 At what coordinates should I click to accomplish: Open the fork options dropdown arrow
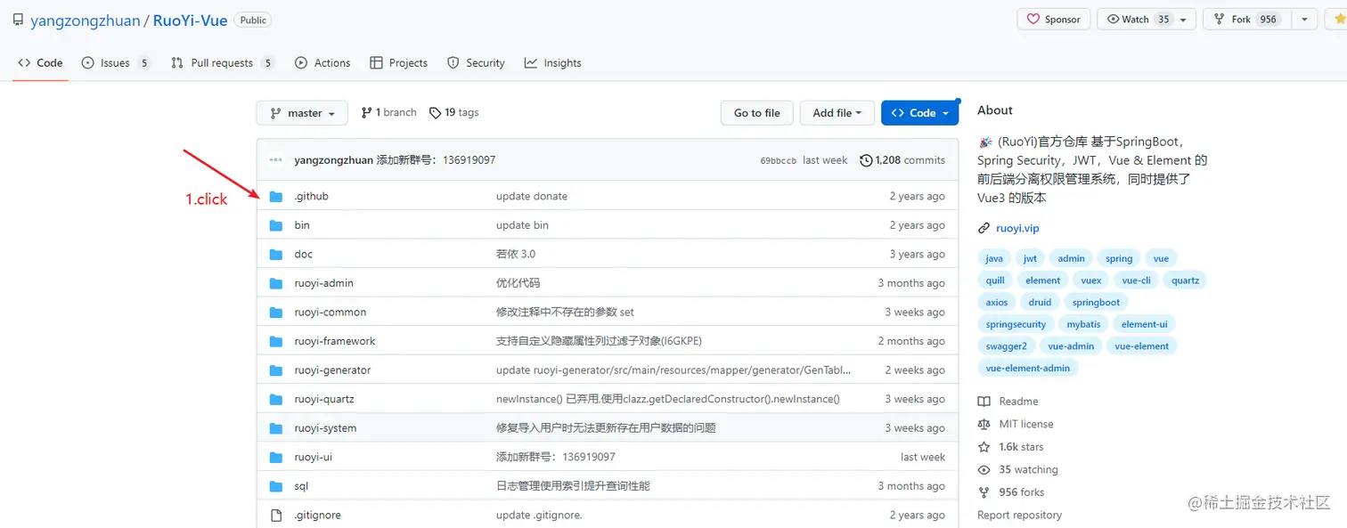[x=1304, y=20]
